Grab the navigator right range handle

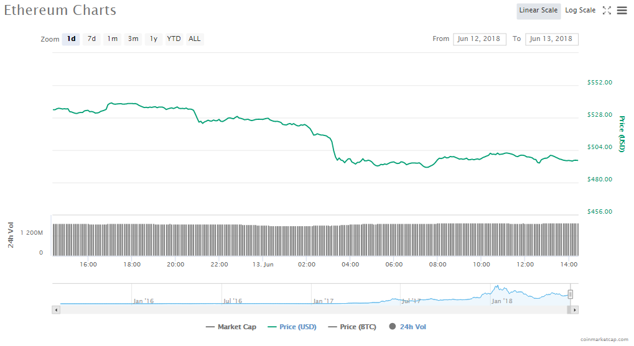click(571, 294)
